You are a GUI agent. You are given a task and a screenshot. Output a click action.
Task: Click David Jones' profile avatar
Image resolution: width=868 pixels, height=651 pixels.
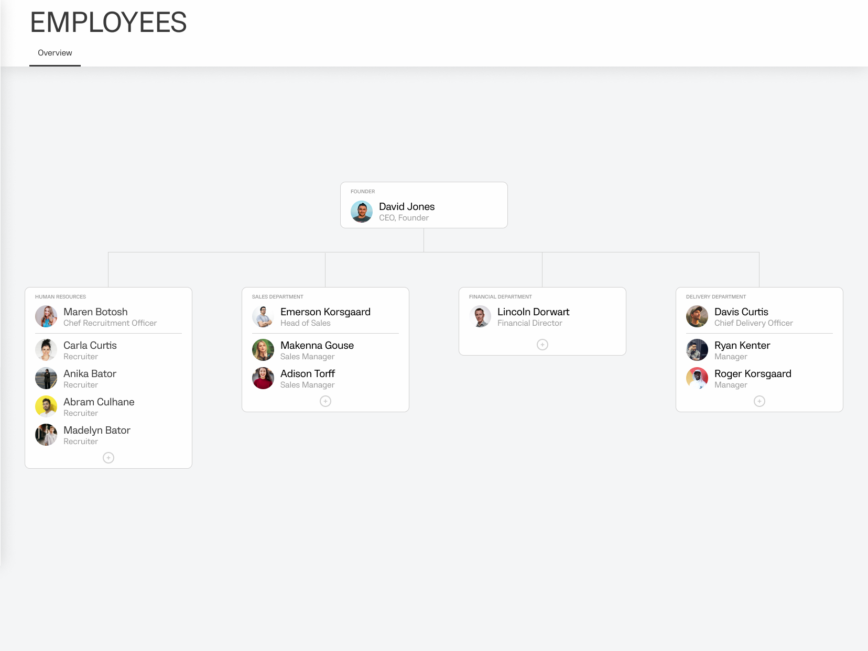[362, 212]
